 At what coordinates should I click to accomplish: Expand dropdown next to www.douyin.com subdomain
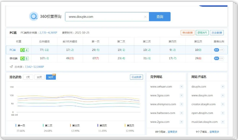[223, 95]
